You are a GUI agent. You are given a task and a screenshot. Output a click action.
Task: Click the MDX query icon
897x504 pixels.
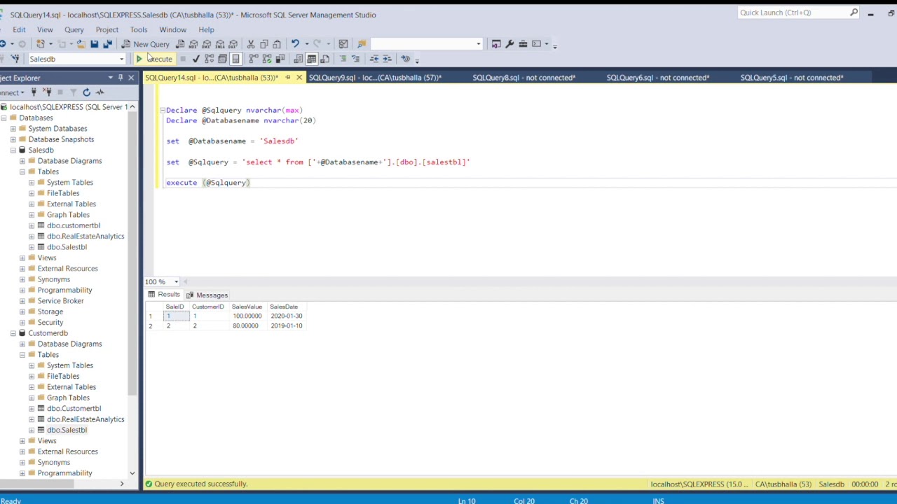pos(193,44)
